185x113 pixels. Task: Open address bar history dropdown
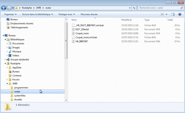pyautogui.click(x=130, y=8)
